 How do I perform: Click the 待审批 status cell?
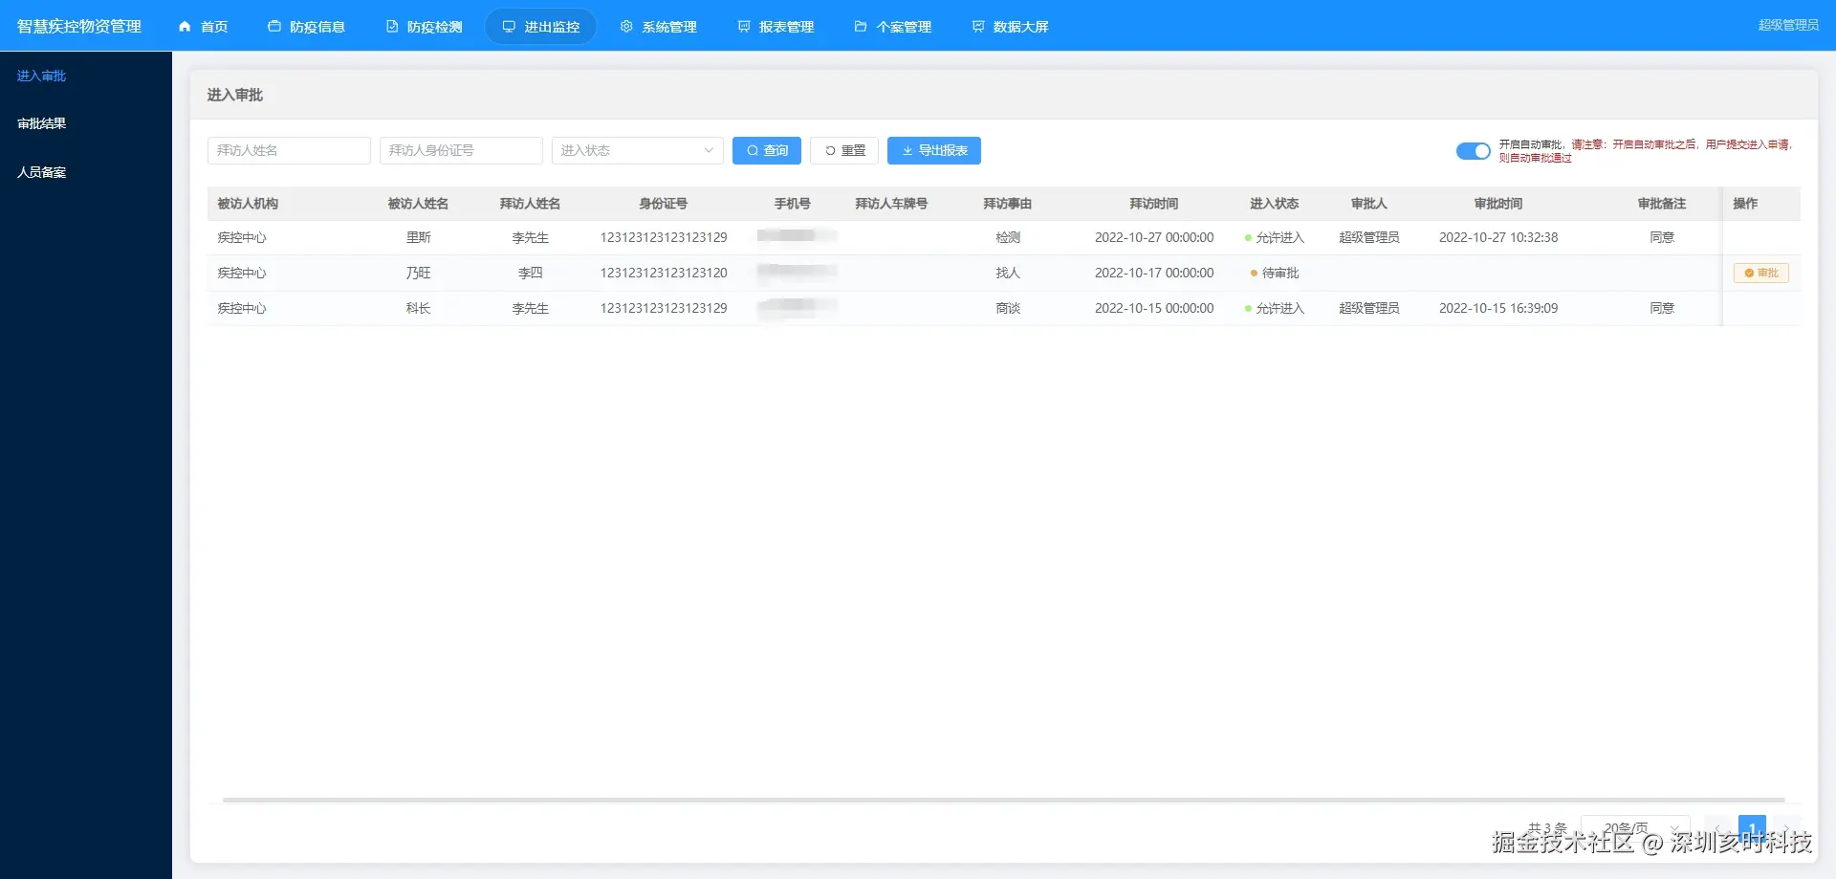click(x=1275, y=273)
